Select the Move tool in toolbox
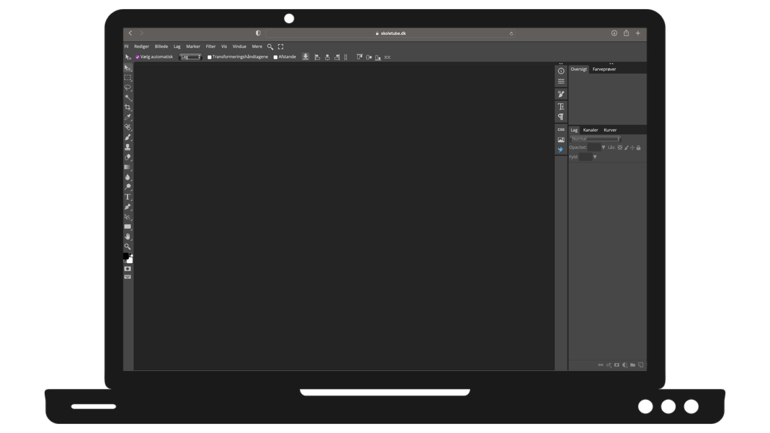The width and height of the screenshot is (770, 433). click(x=128, y=68)
